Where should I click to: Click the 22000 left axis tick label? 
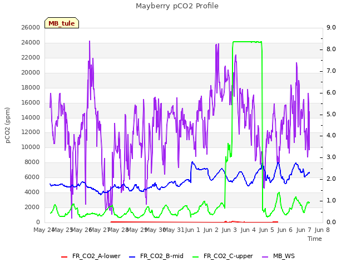[x=31, y=57]
